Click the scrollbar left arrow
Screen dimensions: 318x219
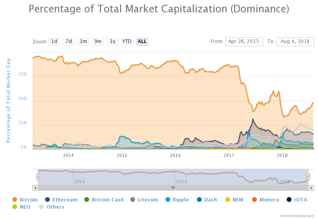pos(35,188)
